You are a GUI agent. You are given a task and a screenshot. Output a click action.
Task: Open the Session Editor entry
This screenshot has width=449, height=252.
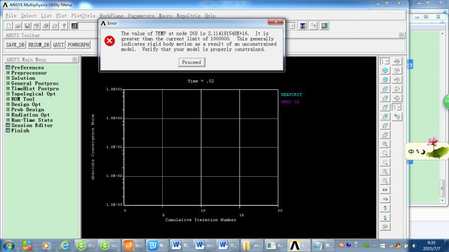pos(32,125)
